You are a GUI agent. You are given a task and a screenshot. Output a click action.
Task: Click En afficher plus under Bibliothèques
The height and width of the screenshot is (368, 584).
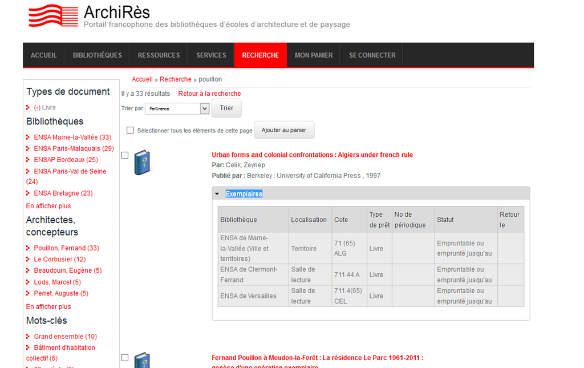(x=48, y=206)
